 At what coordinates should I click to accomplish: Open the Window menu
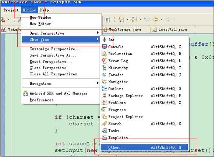point(29,10)
